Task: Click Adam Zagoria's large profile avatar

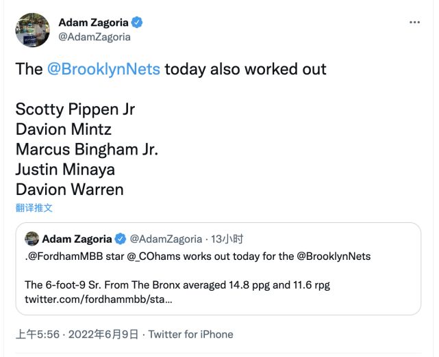Action: point(32,29)
